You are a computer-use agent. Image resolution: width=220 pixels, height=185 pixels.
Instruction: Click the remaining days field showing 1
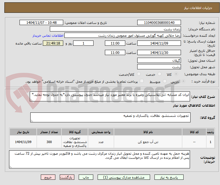point(83,43)
